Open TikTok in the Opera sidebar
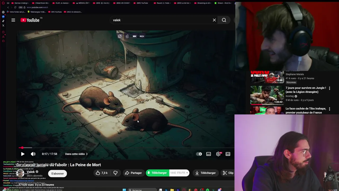Viewport: 339px width, 191px height. pos(3,21)
